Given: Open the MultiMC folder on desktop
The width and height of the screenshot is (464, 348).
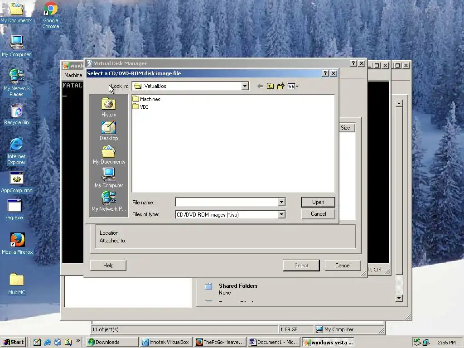Looking at the screenshot, I should tap(17, 284).
